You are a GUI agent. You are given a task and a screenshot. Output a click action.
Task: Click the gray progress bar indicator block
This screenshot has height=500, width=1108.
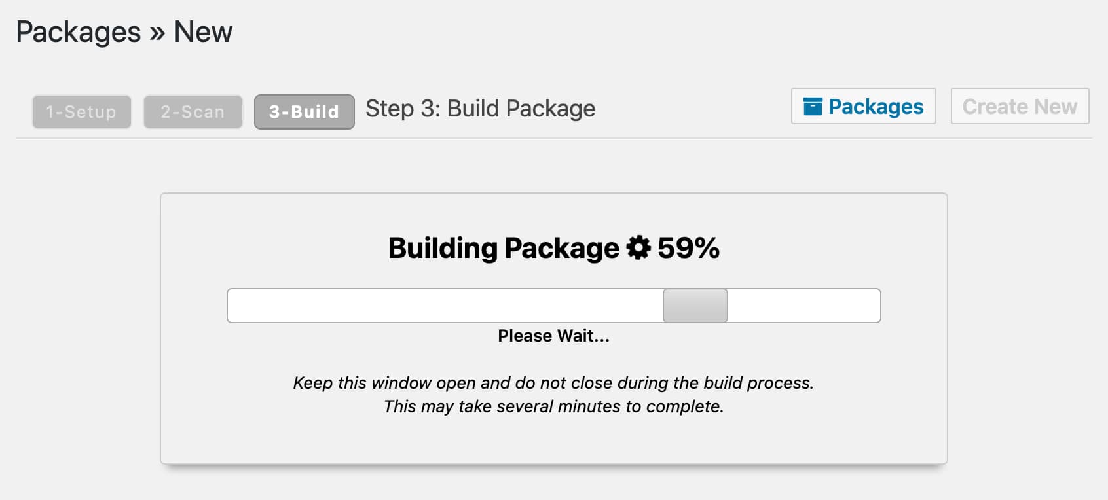click(x=695, y=306)
